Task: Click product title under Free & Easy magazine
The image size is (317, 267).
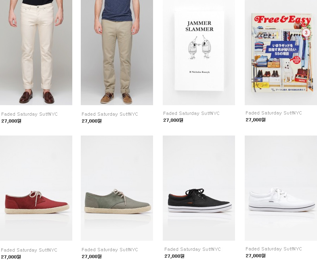Action: coord(274,113)
